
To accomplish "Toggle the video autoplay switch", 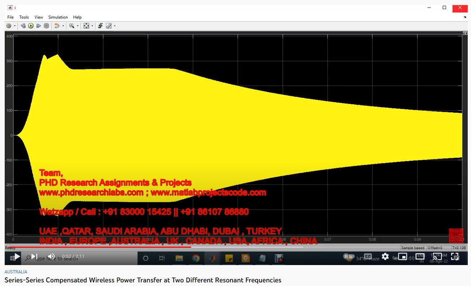I will 347,256.
